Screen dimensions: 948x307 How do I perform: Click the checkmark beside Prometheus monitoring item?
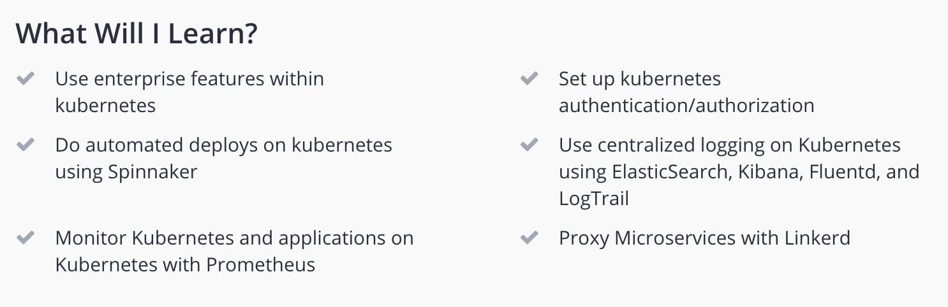click(x=25, y=238)
